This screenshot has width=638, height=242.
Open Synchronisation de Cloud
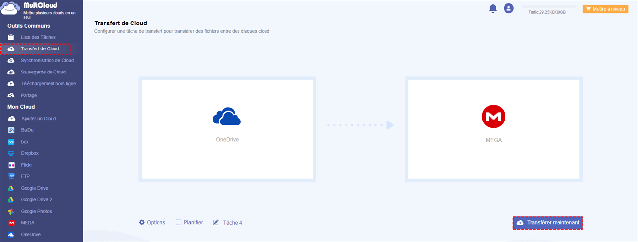point(47,61)
